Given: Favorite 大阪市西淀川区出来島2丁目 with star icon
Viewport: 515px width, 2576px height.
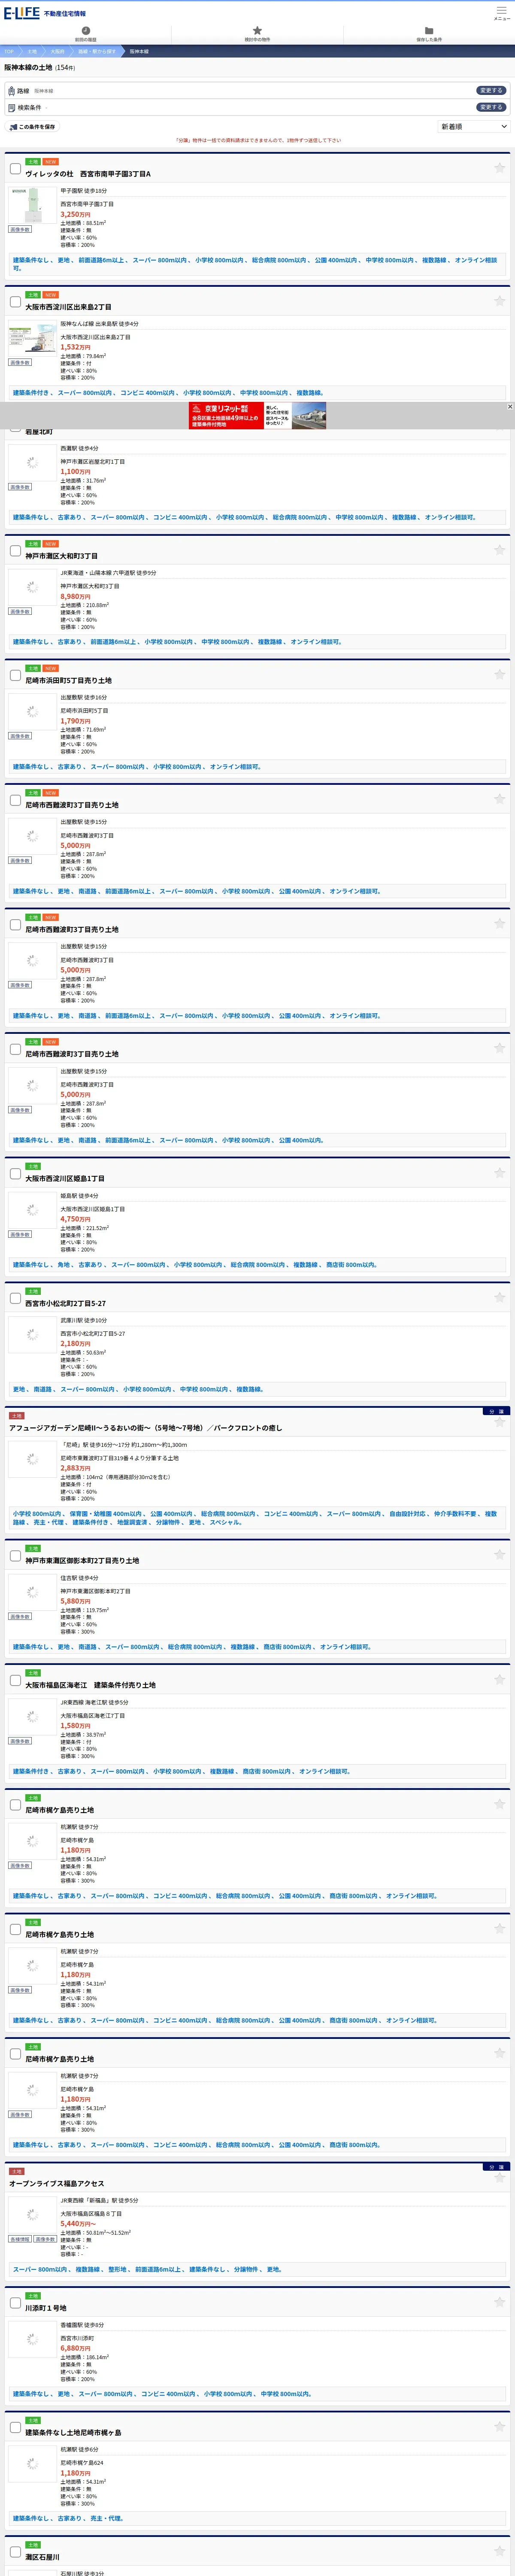Looking at the screenshot, I should click(x=499, y=300).
